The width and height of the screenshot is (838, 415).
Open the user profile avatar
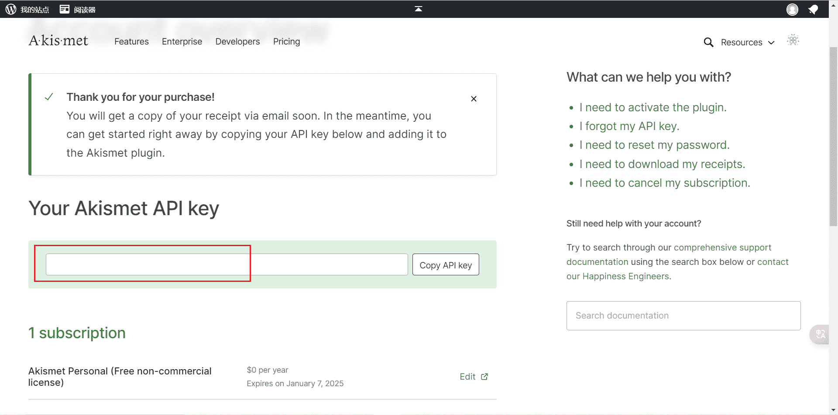coord(792,9)
